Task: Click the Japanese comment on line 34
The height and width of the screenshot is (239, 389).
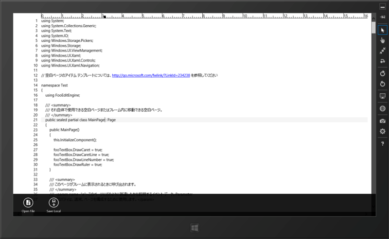Action: tap(92, 185)
